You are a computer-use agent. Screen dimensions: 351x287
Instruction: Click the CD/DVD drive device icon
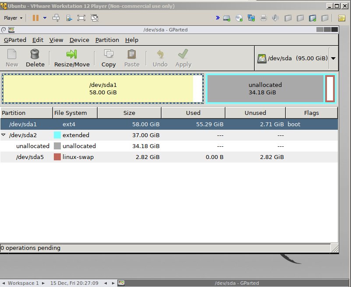[x=239, y=18]
